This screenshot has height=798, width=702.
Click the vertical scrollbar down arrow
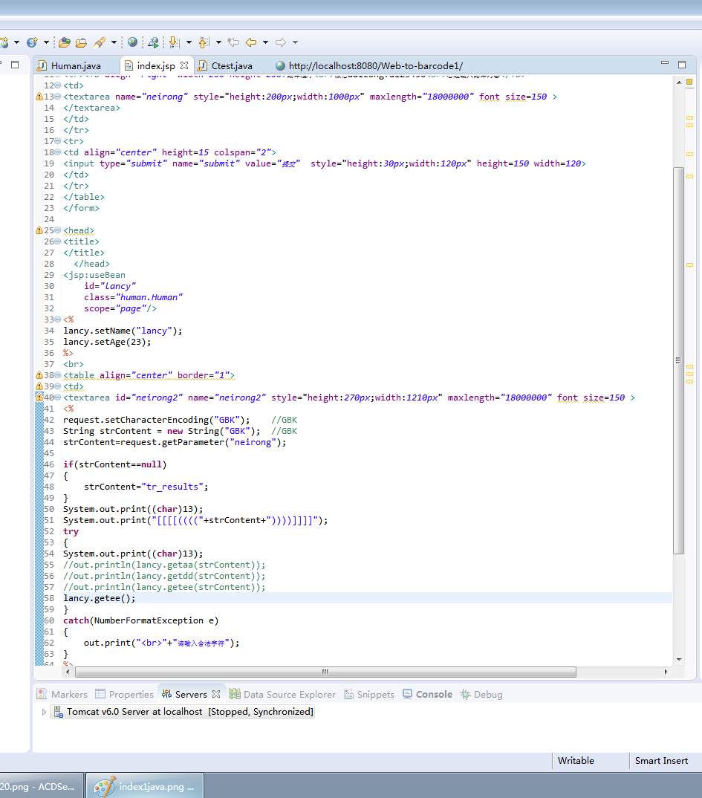(x=679, y=660)
